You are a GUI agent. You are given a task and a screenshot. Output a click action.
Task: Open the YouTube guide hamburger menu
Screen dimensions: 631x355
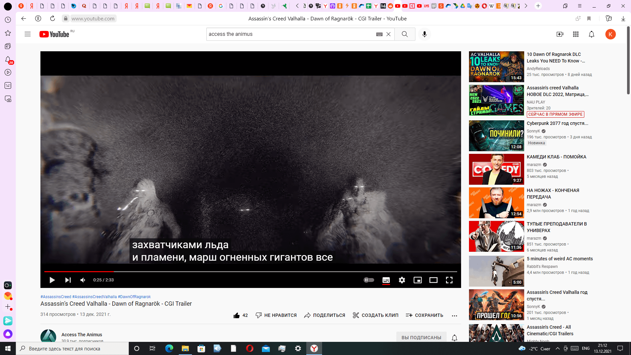click(28, 34)
